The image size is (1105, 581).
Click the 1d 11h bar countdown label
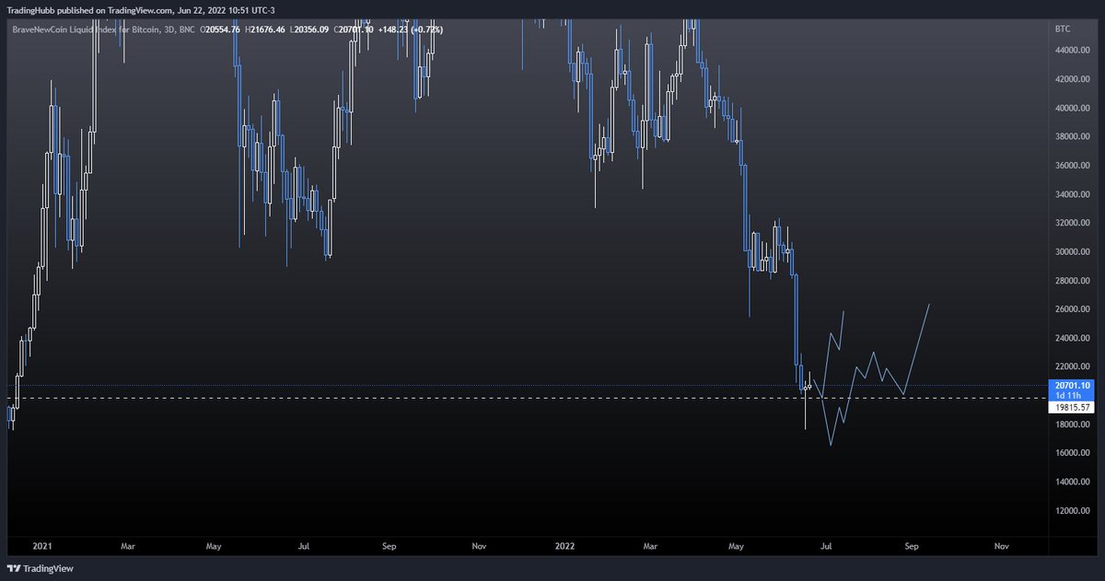pos(1066,395)
